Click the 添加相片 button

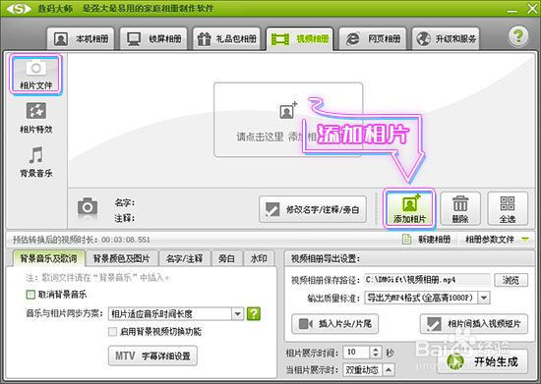[409, 208]
